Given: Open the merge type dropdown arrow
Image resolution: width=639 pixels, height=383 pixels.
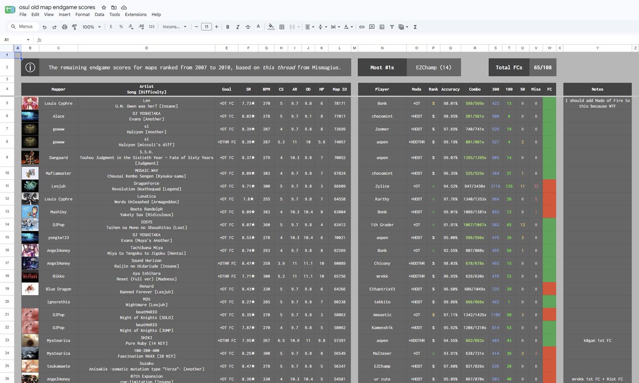Looking at the screenshot, I should click(299, 27).
